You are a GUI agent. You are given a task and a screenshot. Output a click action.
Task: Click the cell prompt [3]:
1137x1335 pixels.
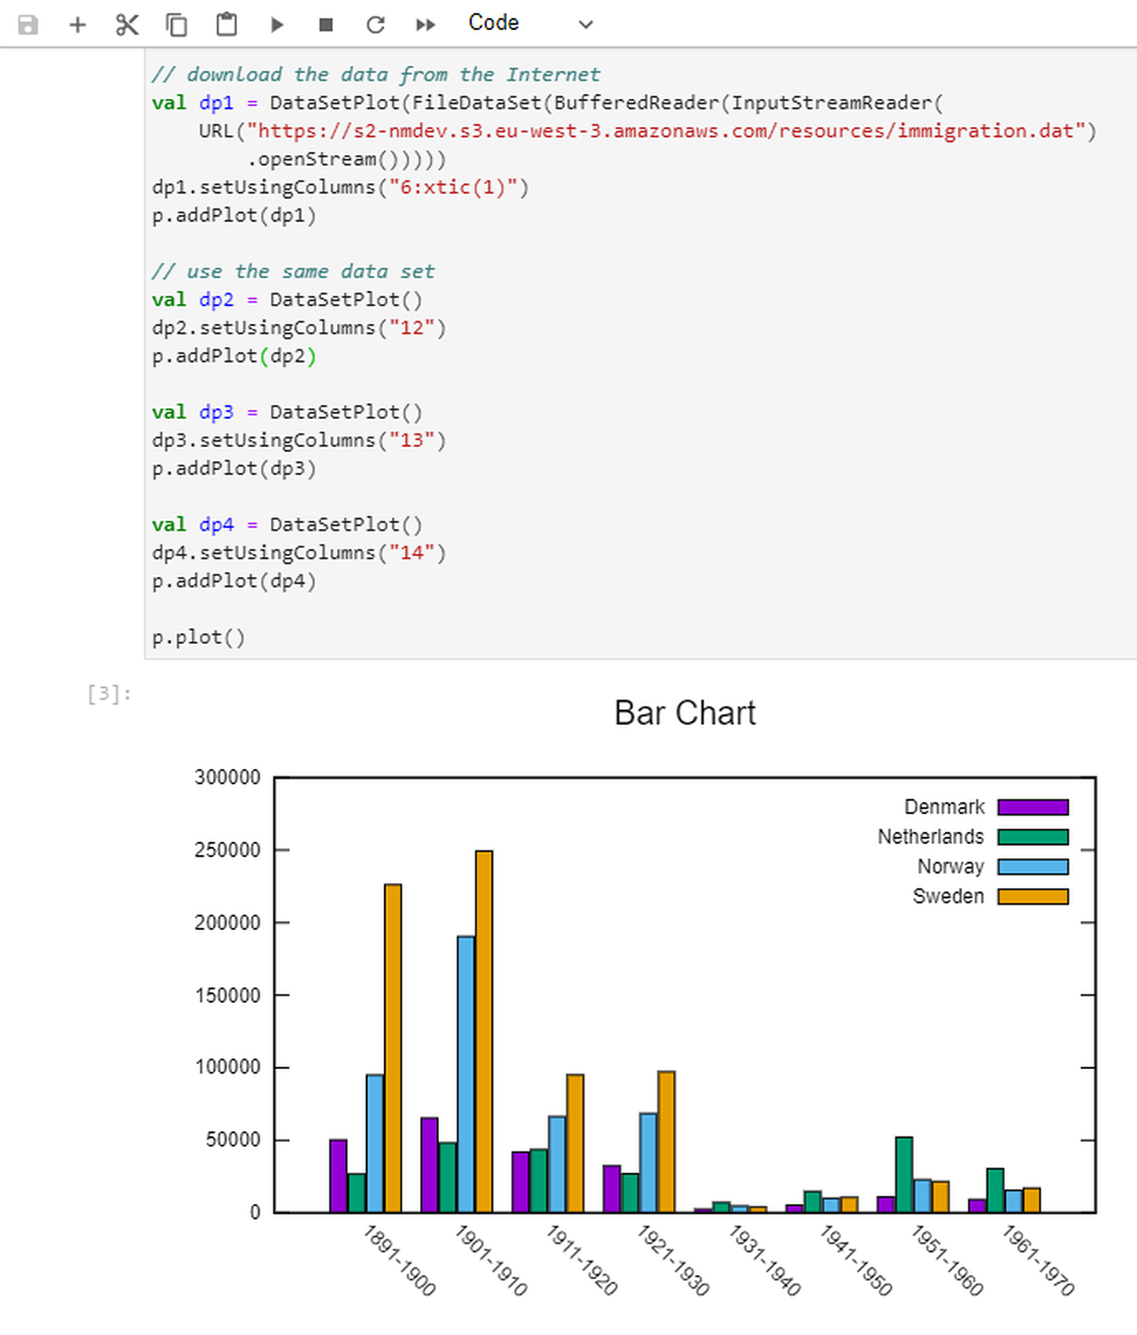pyautogui.click(x=110, y=694)
